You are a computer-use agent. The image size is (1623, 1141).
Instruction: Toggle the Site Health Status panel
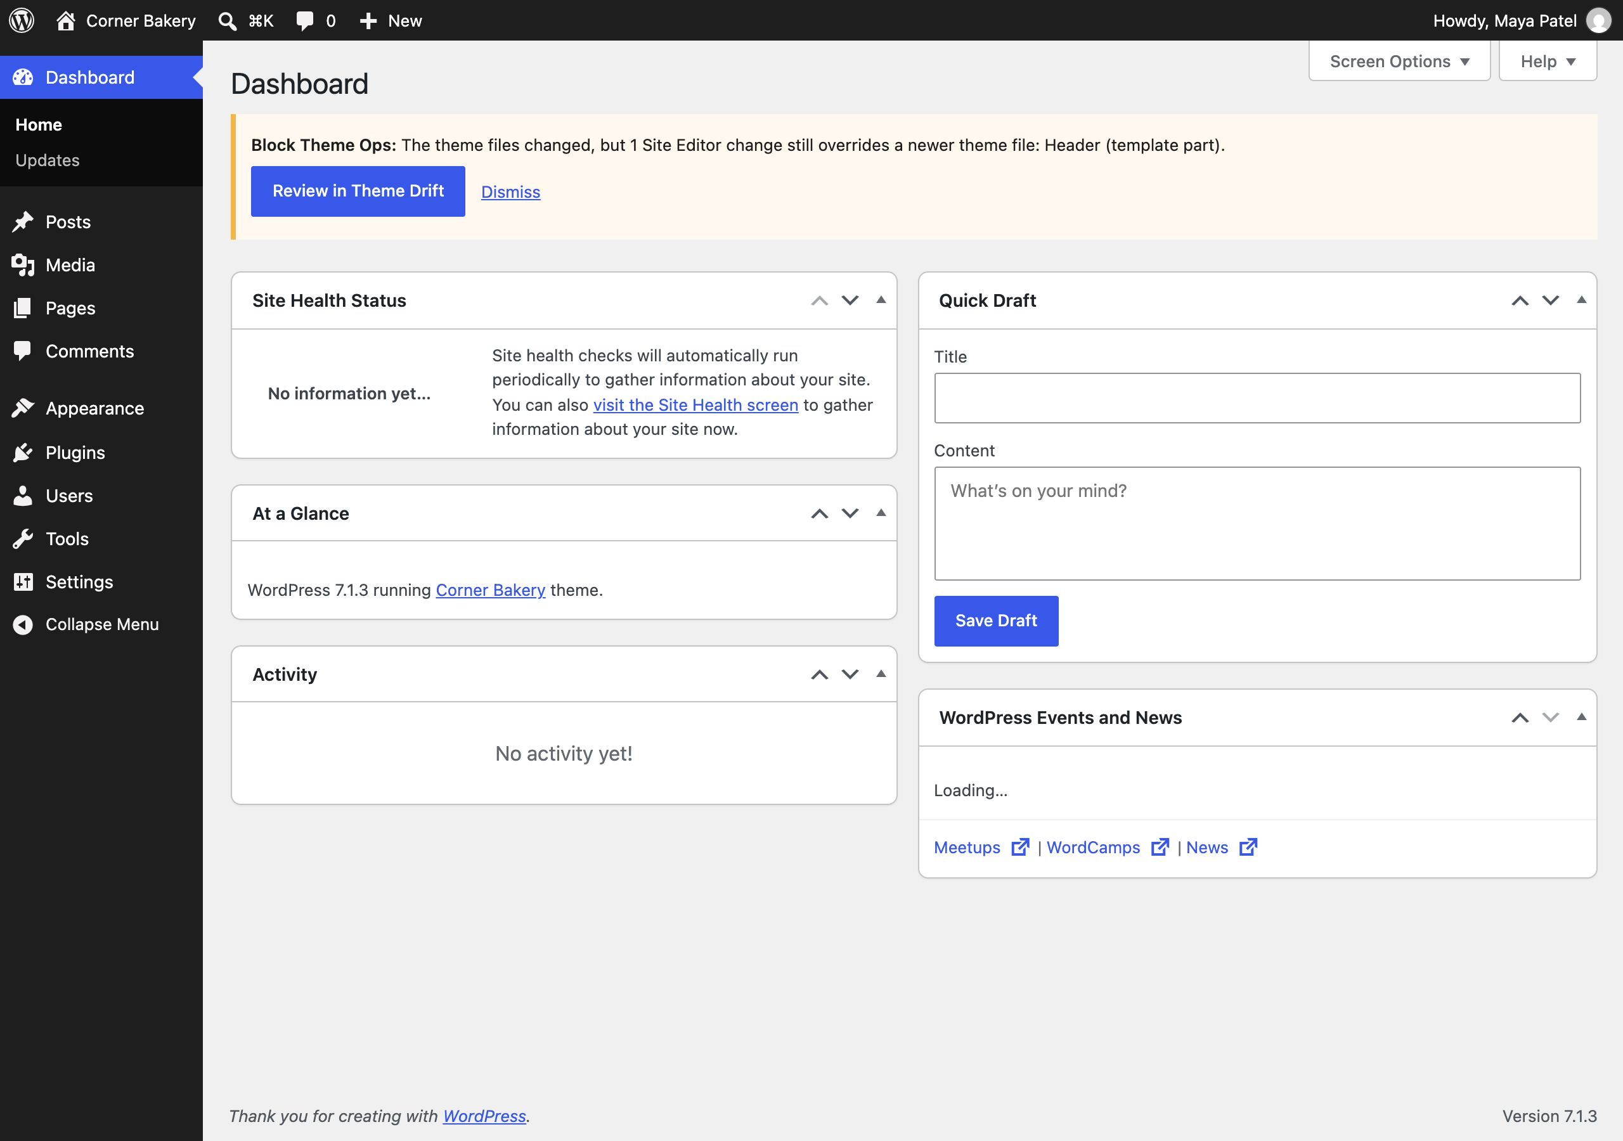881,300
